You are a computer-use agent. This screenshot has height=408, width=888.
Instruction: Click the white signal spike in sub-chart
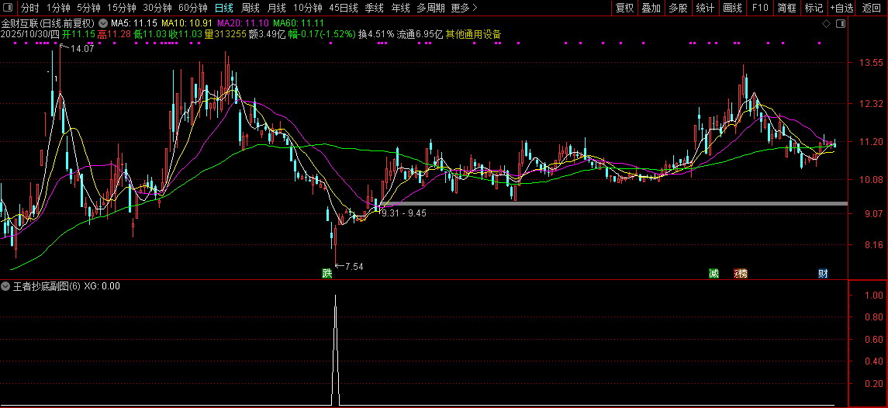tap(335, 348)
